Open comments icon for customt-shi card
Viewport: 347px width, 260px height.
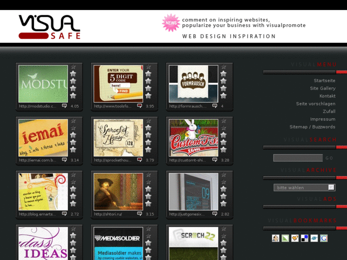[x=215, y=160]
